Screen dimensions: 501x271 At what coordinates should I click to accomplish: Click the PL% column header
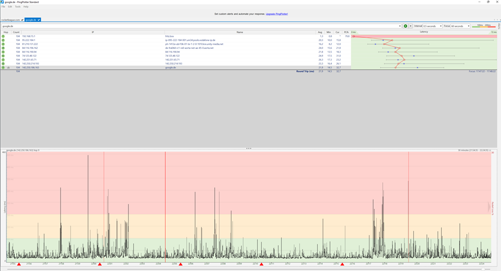(346, 32)
